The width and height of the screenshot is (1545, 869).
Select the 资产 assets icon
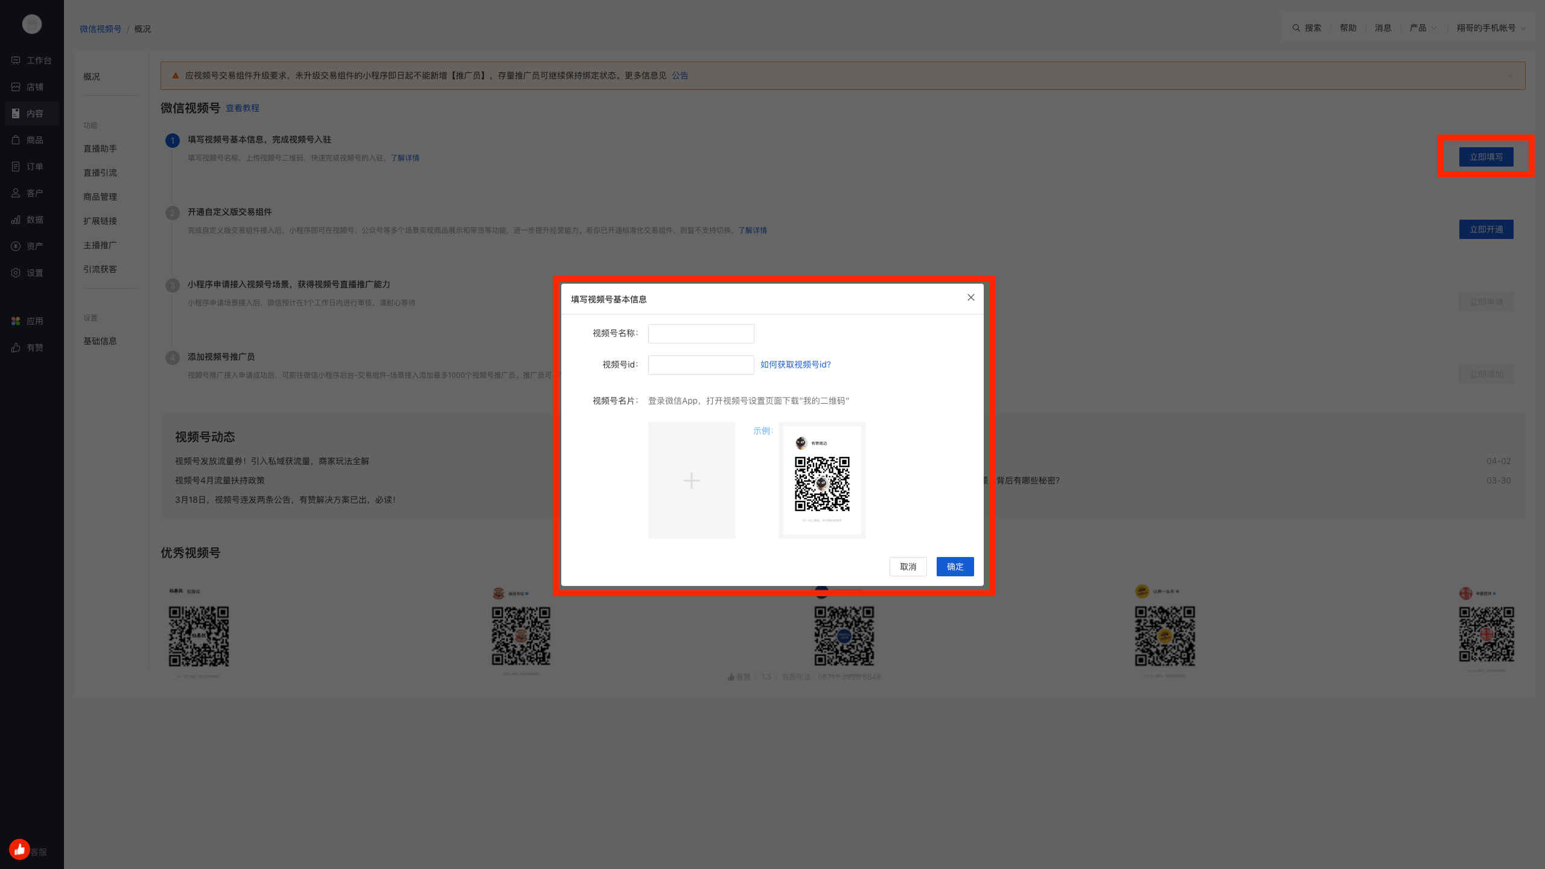(16, 246)
